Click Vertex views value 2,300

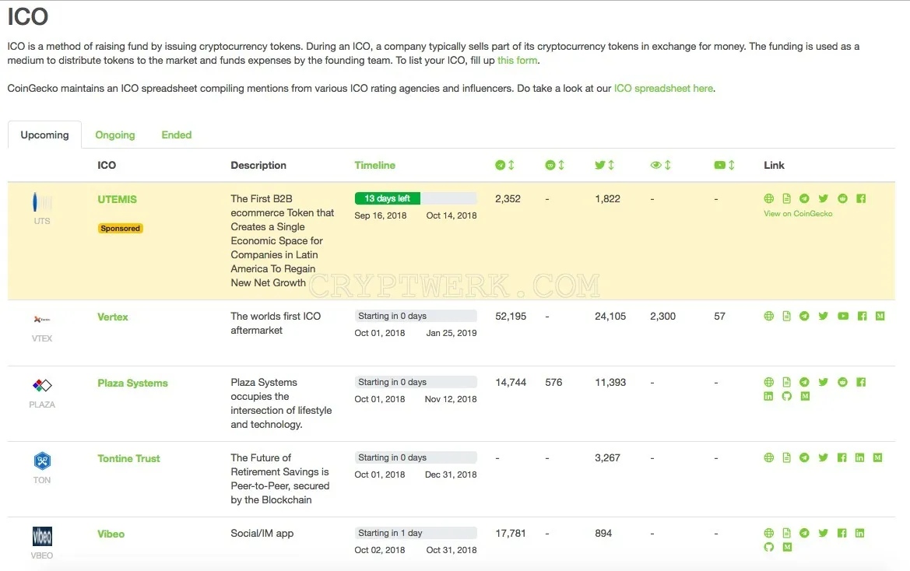pyautogui.click(x=662, y=317)
